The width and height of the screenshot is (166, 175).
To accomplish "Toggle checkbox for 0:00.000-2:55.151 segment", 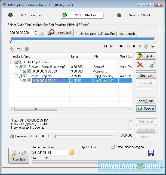I will pos(29,80).
